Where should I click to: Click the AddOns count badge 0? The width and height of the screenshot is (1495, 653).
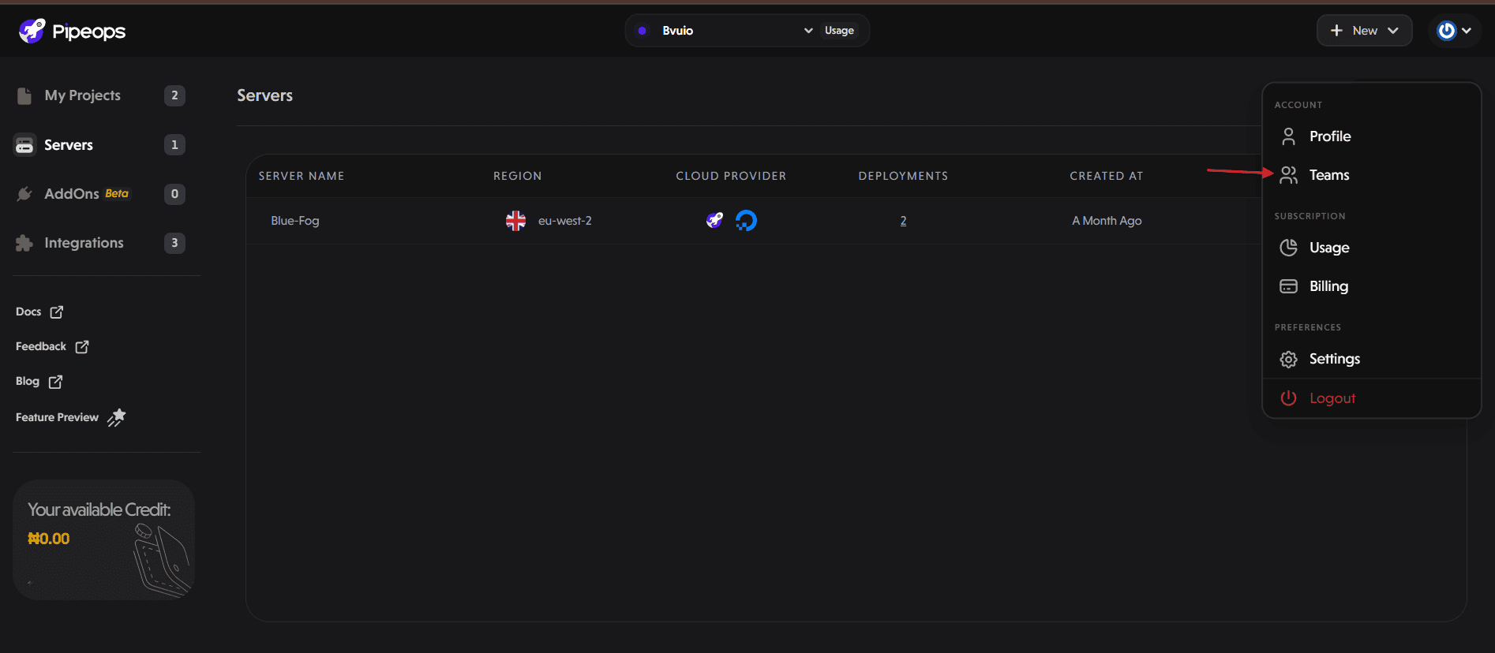point(174,194)
